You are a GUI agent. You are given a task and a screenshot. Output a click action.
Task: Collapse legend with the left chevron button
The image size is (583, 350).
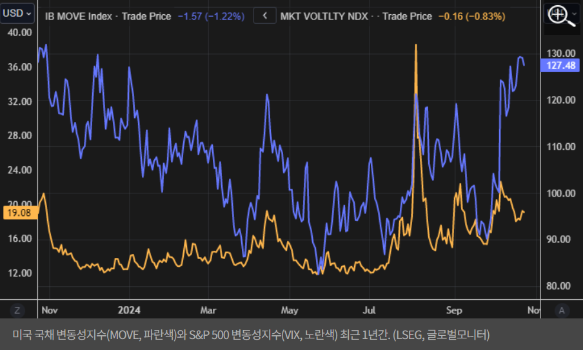[264, 16]
